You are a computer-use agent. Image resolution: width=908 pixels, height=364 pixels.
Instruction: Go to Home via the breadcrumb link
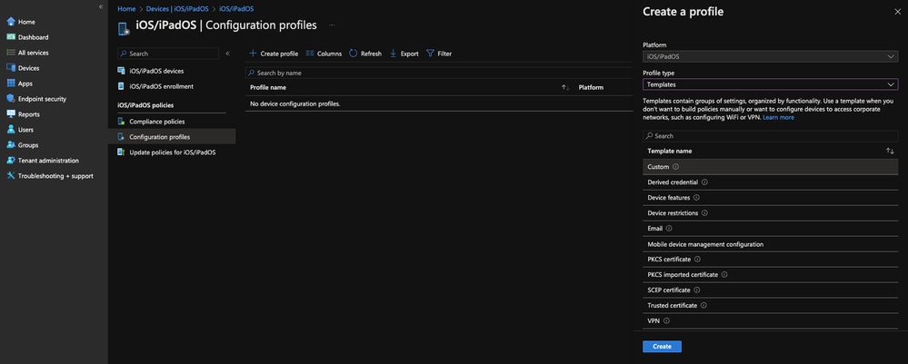(126, 9)
